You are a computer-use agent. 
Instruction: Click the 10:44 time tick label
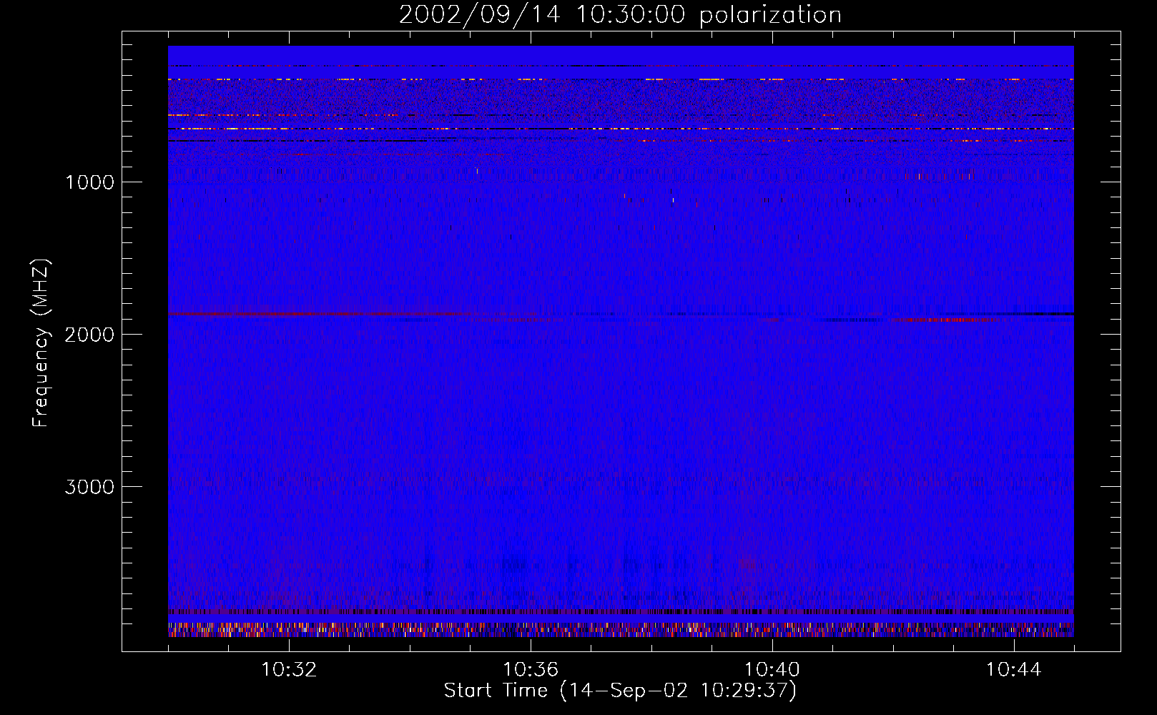pos(1014,670)
